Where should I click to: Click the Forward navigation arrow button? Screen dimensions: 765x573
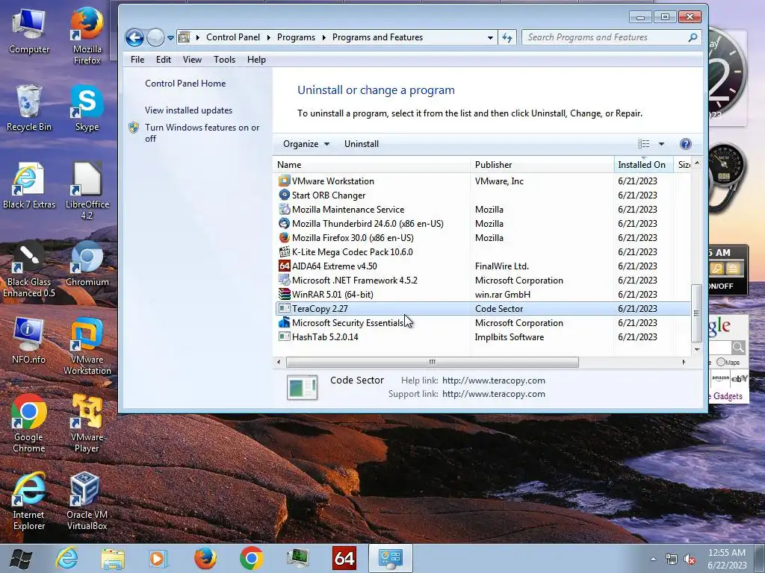pos(155,37)
